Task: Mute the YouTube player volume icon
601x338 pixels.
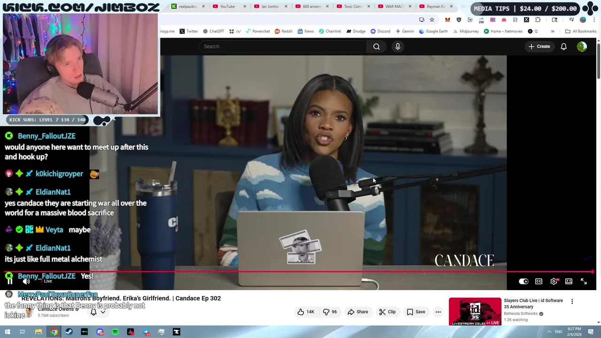Action: click(26, 281)
